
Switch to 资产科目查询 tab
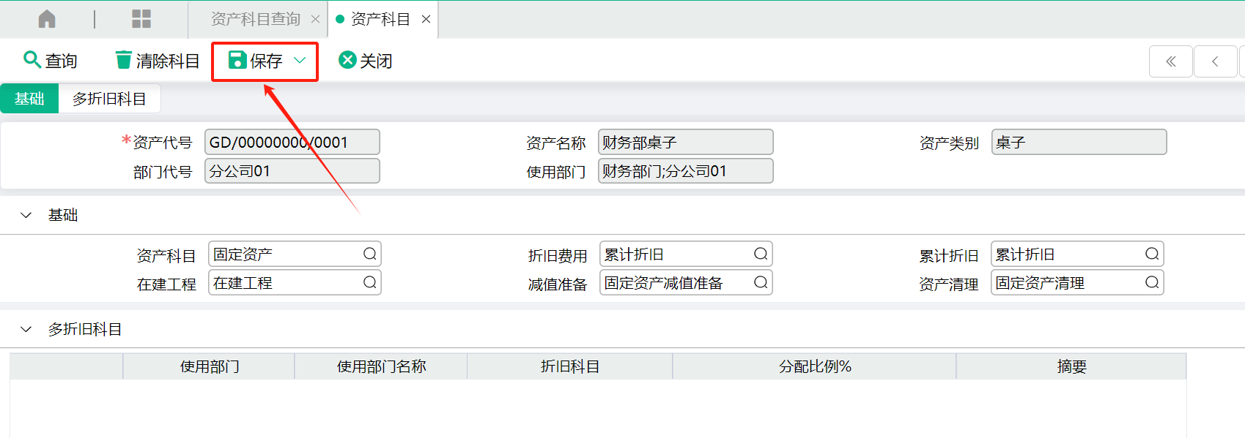[256, 19]
